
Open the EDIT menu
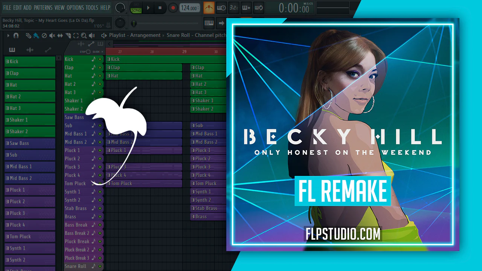coord(17,8)
